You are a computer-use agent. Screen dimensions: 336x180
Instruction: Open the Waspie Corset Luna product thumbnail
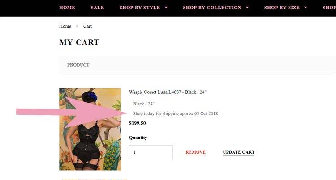[90, 129]
